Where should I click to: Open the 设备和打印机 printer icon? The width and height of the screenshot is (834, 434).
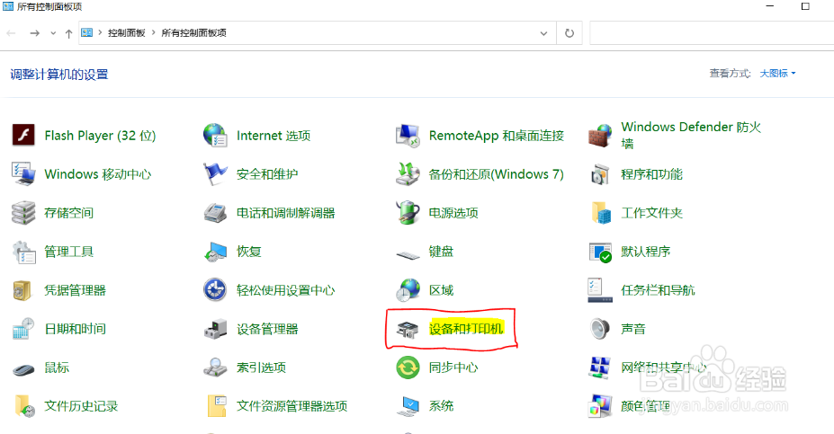408,329
